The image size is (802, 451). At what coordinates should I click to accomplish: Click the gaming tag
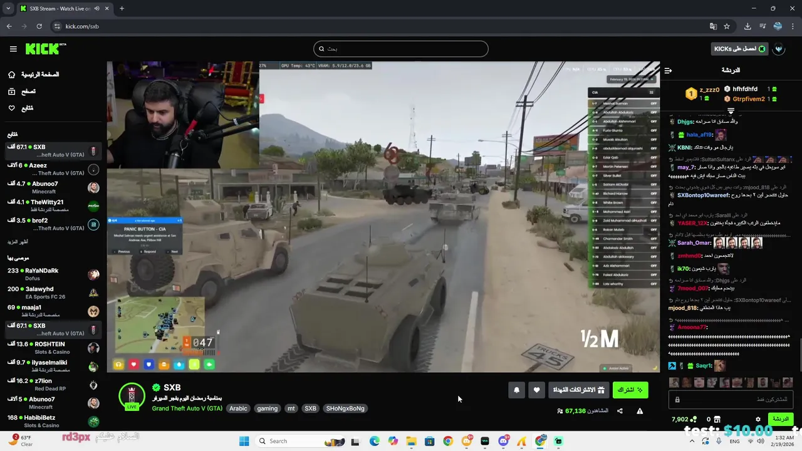[267, 408]
